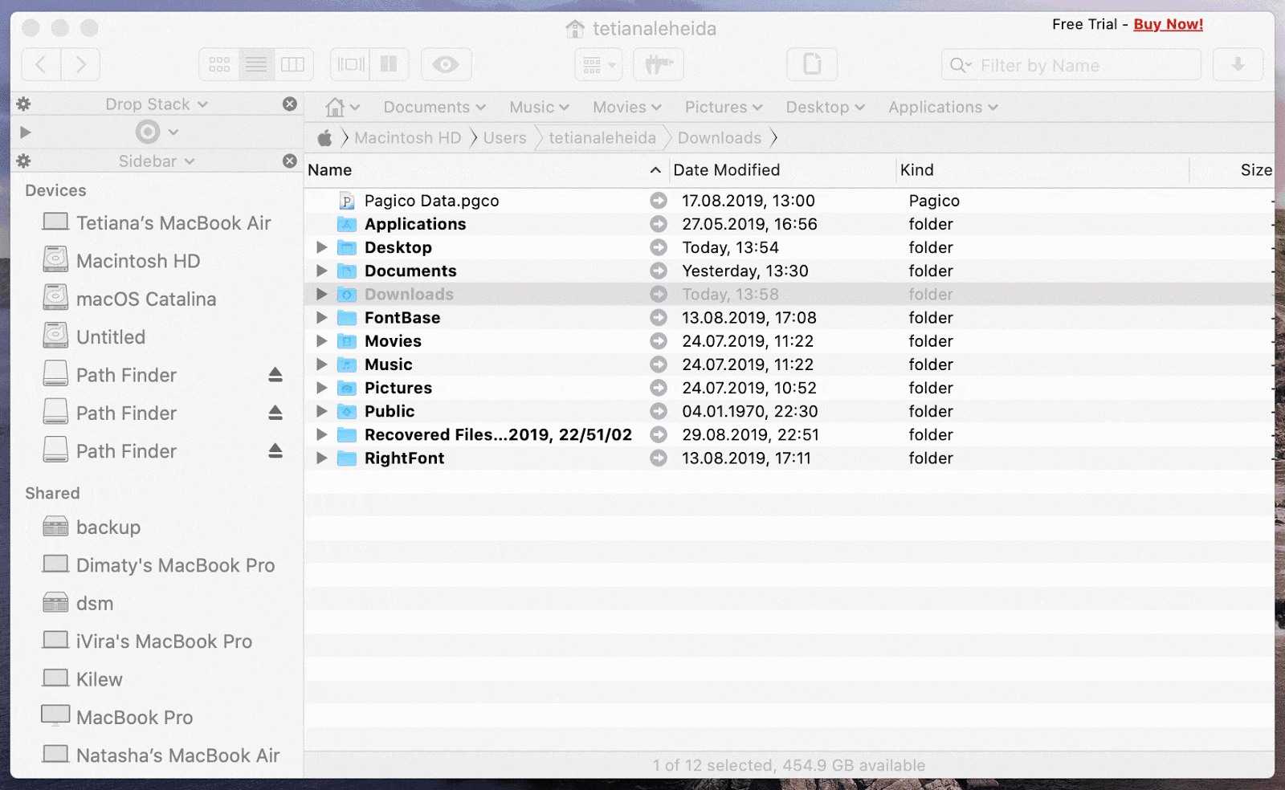Viewport: 1285px width, 790px height.
Task: Select iVira's MacBook Pro in sidebar
Action: click(x=147, y=641)
